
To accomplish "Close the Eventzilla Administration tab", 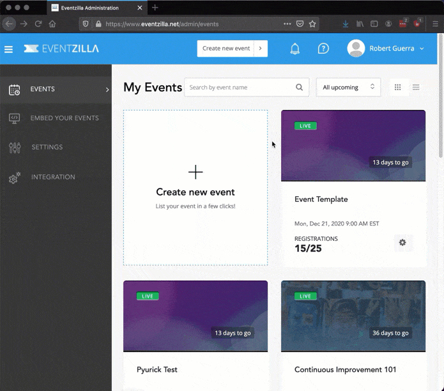I will tap(140, 8).
